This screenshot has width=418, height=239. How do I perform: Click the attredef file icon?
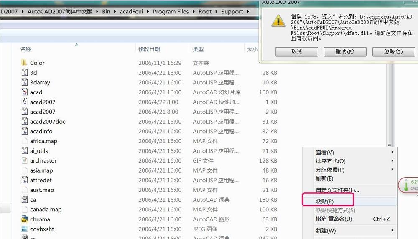tap(25, 180)
